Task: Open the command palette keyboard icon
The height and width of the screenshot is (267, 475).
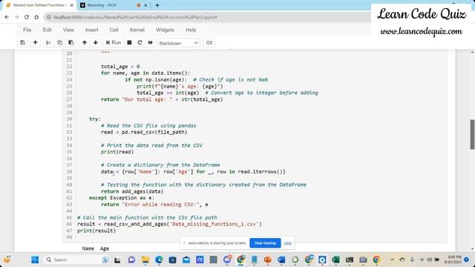Action: pyautogui.click(x=209, y=43)
